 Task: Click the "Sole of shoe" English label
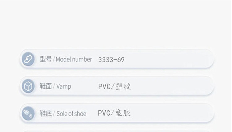[71, 114]
